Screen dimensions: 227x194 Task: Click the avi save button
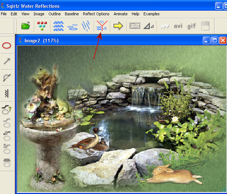pyautogui.click(x=178, y=26)
